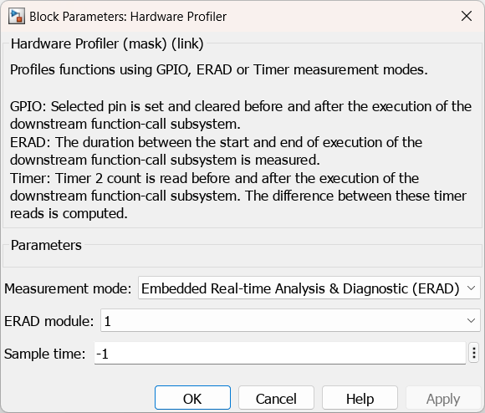
Task: Open the three-dot menu beside Sample time
Action: (x=474, y=353)
